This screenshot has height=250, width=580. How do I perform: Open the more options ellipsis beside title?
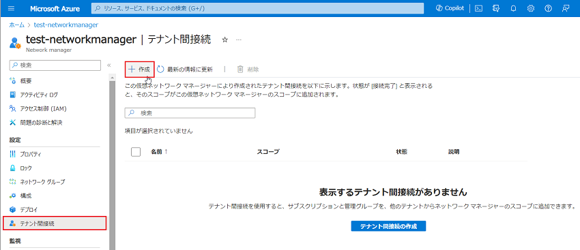tap(239, 40)
